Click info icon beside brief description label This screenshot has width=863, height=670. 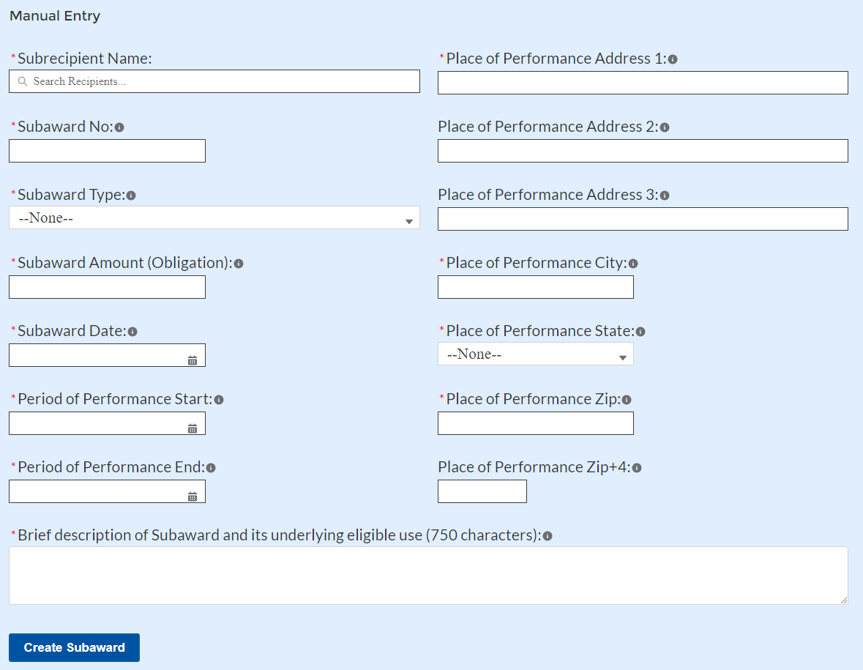[548, 536]
